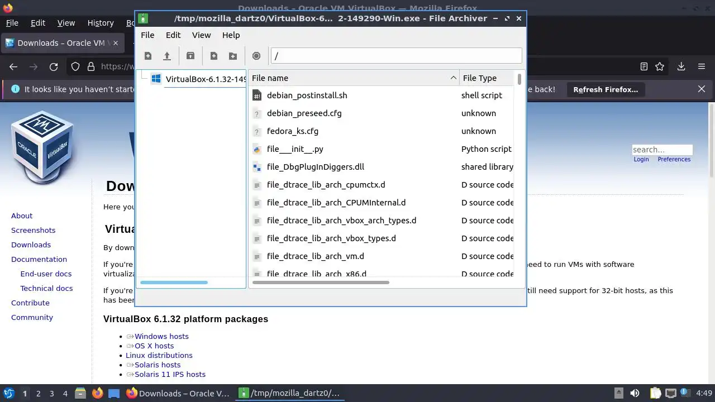This screenshot has width=715, height=402.
Task: Click Community link in sidebar
Action: pos(32,317)
